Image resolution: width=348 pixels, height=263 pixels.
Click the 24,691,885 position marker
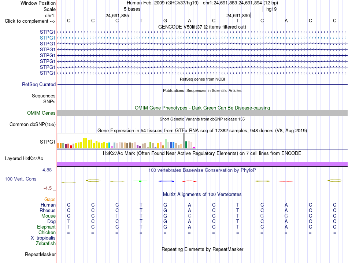point(117,15)
